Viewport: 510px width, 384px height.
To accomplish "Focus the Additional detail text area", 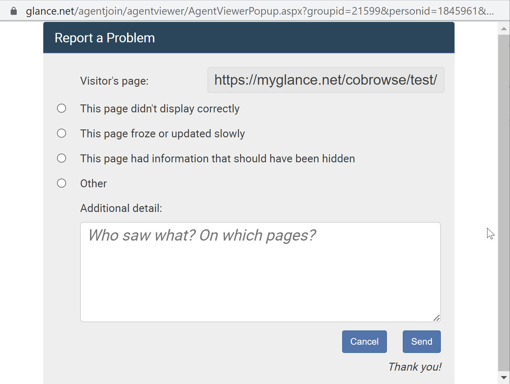I will (260, 272).
